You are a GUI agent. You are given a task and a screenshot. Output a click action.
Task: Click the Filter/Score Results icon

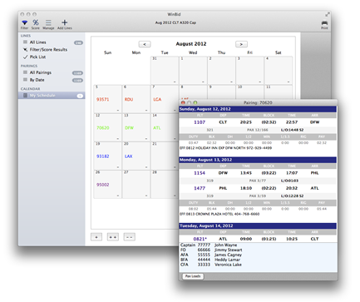click(25, 49)
